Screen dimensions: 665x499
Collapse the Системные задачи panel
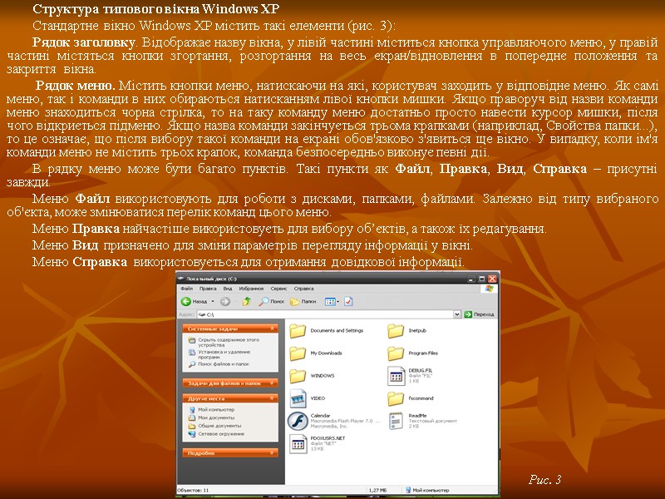click(272, 329)
